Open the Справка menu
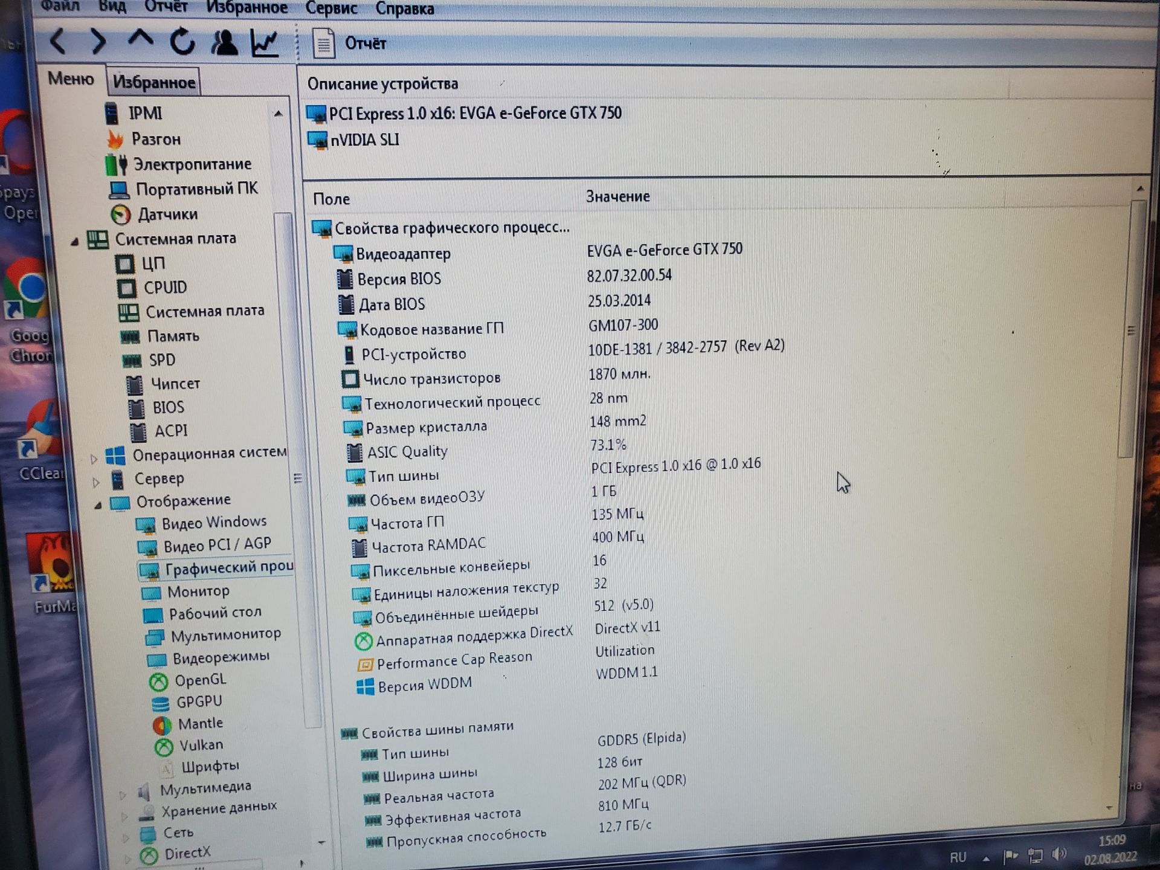Image resolution: width=1160 pixels, height=870 pixels. 405,9
